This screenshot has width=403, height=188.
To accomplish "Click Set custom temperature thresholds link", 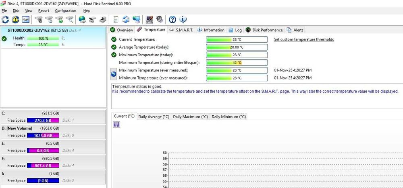I will pyautogui.click(x=304, y=39).
